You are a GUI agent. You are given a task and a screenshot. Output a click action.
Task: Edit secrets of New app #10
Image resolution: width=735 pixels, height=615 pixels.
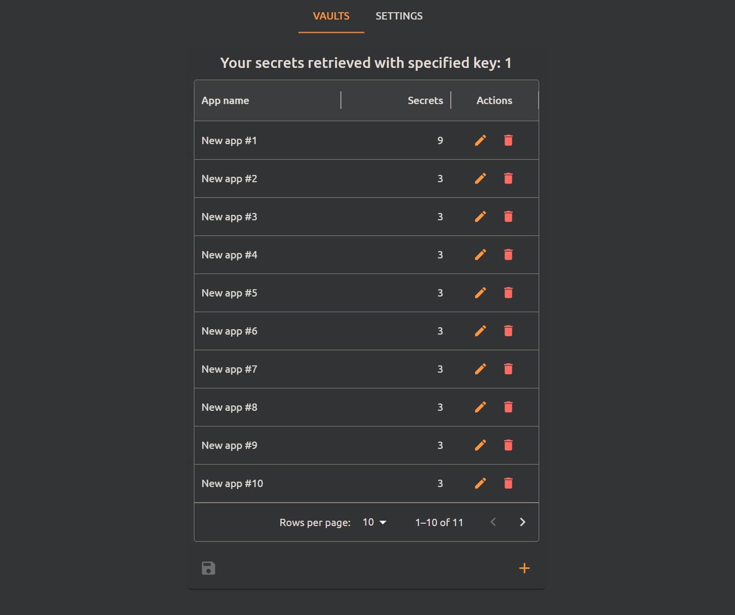click(x=480, y=483)
